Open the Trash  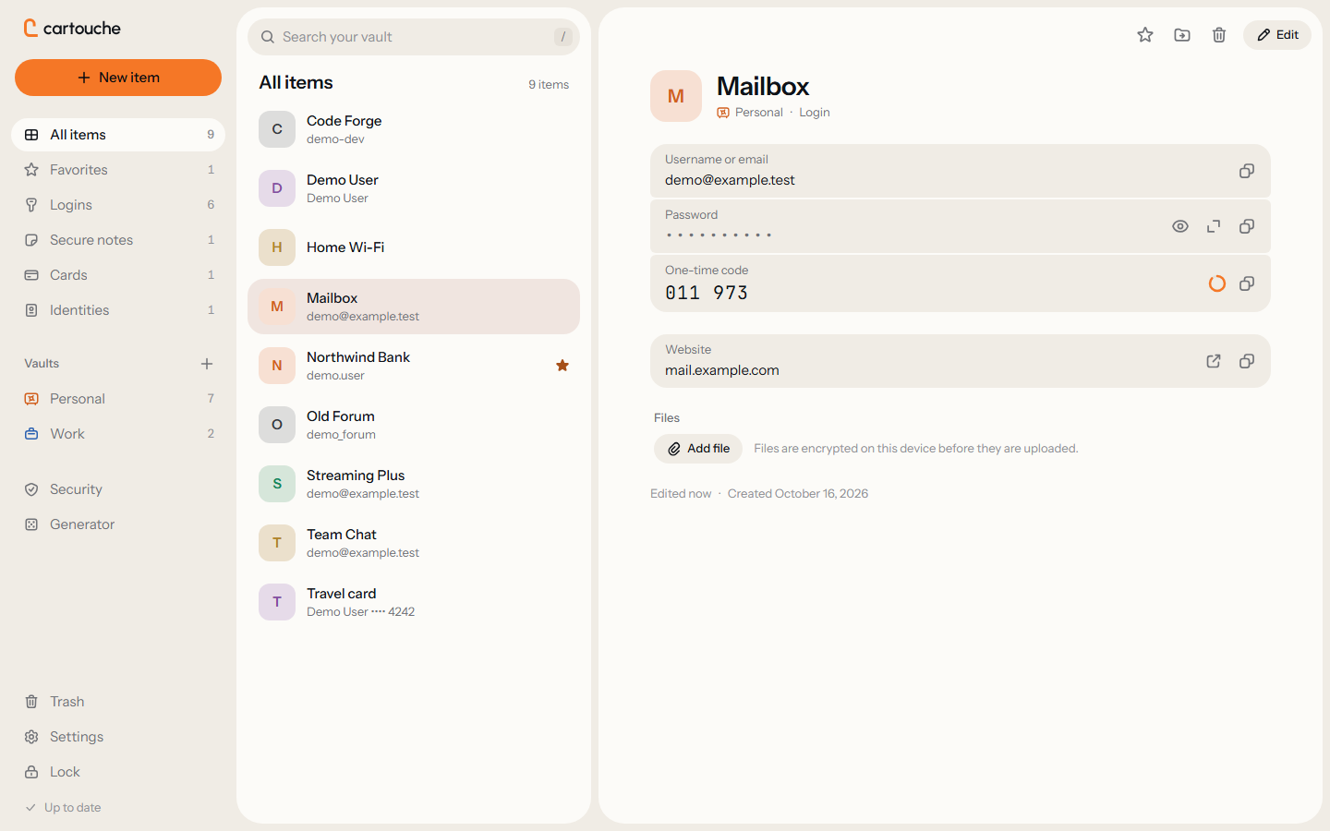coord(118,702)
